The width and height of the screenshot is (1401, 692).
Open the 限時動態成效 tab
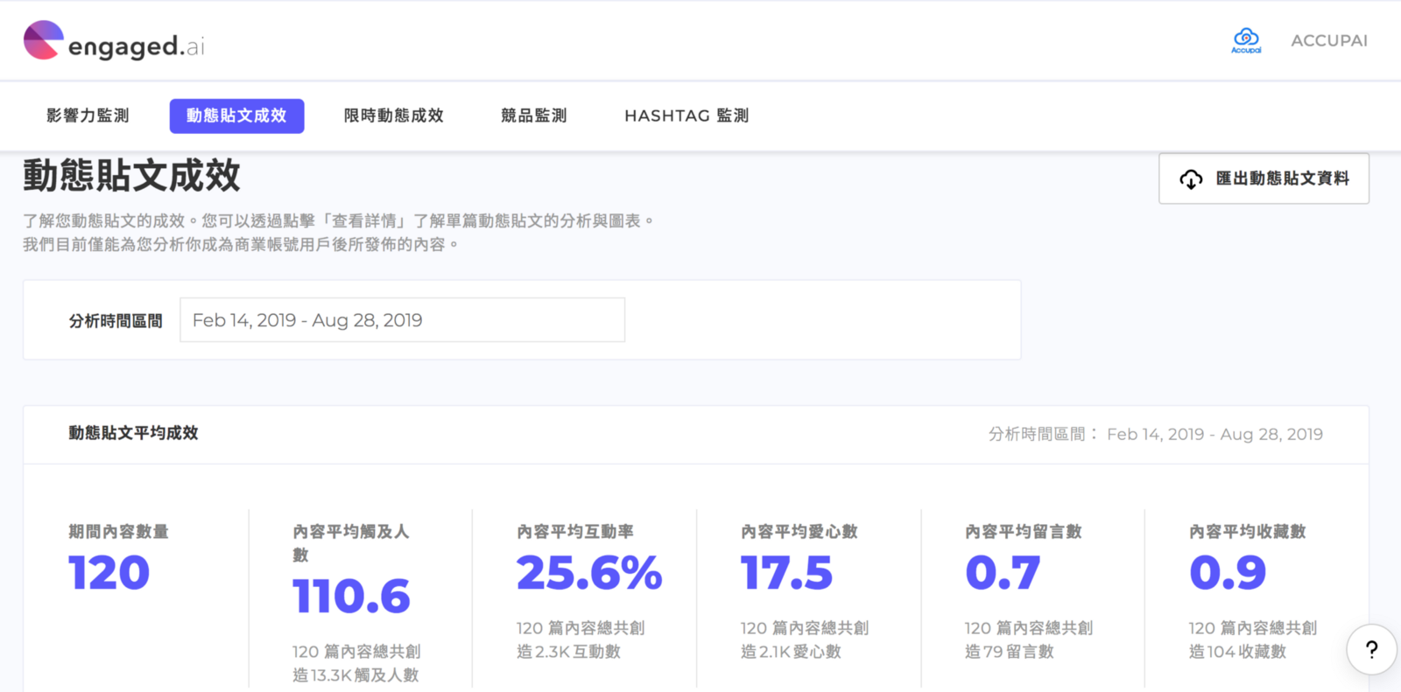click(393, 115)
